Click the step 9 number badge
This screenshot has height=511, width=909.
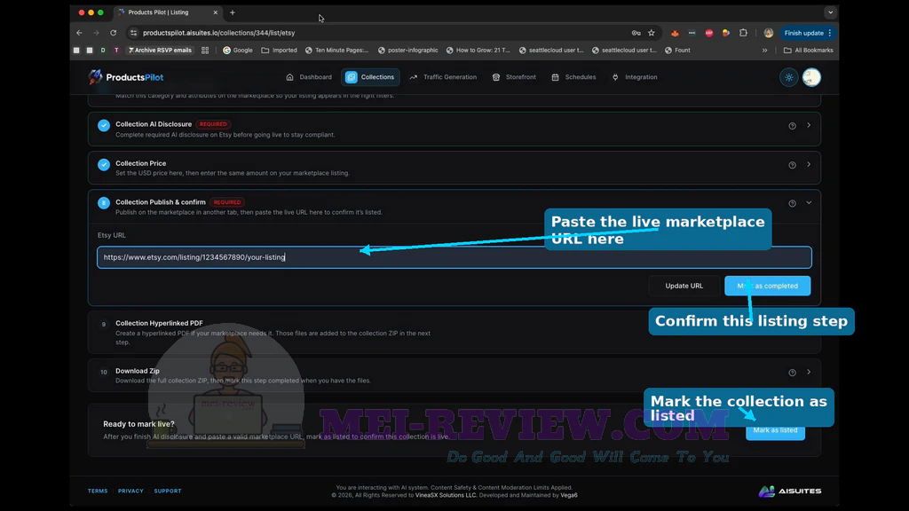coord(104,325)
